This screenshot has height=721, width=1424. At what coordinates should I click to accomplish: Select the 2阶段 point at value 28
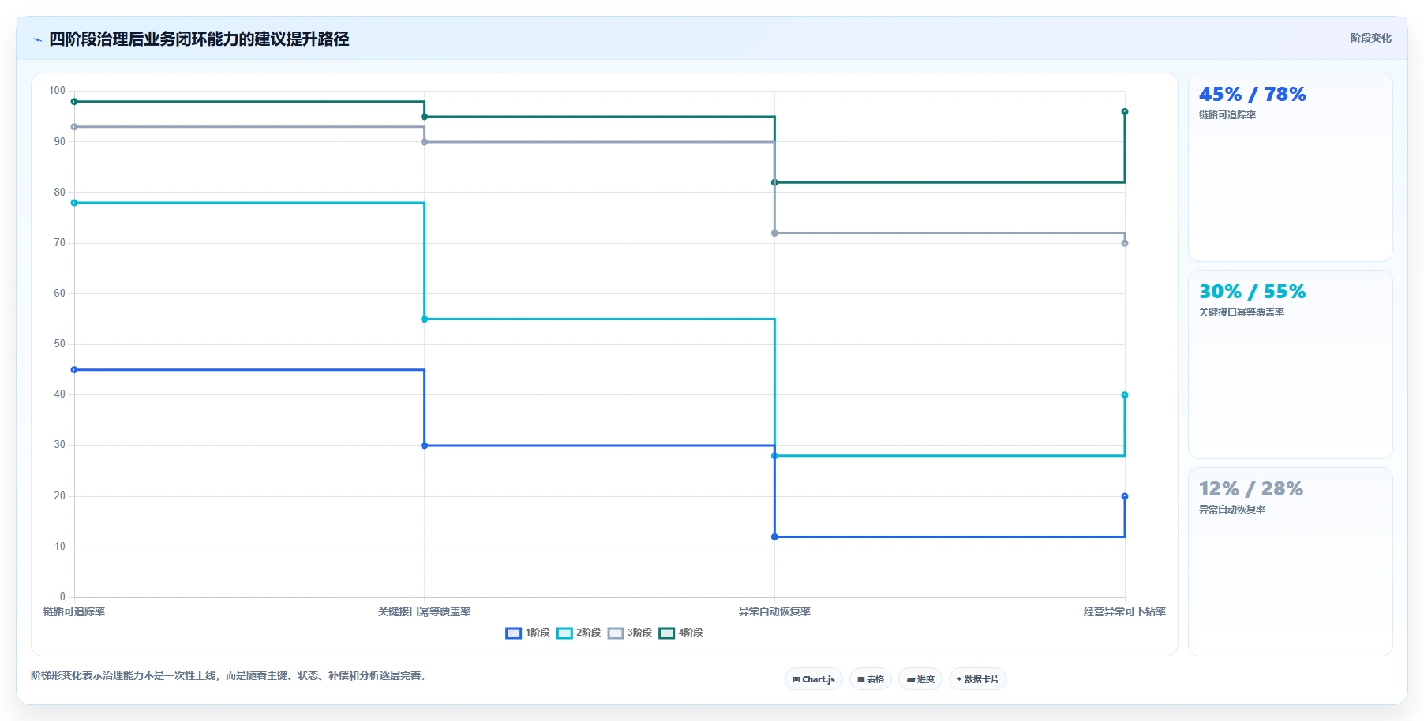point(774,456)
